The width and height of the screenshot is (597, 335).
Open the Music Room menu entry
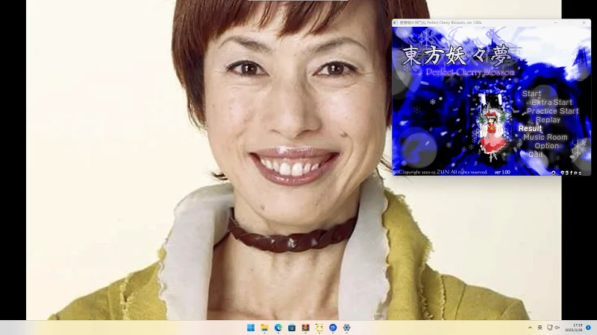(545, 137)
